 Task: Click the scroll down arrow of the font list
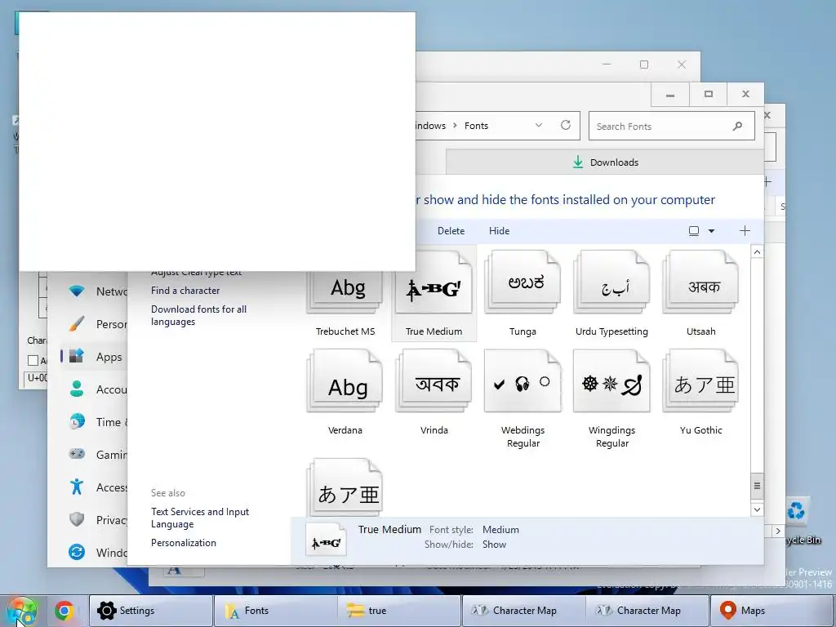coord(757,509)
